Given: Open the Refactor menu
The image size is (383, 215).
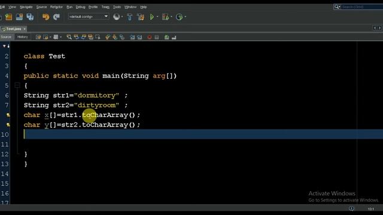Looking at the screenshot, I should 56,7.
